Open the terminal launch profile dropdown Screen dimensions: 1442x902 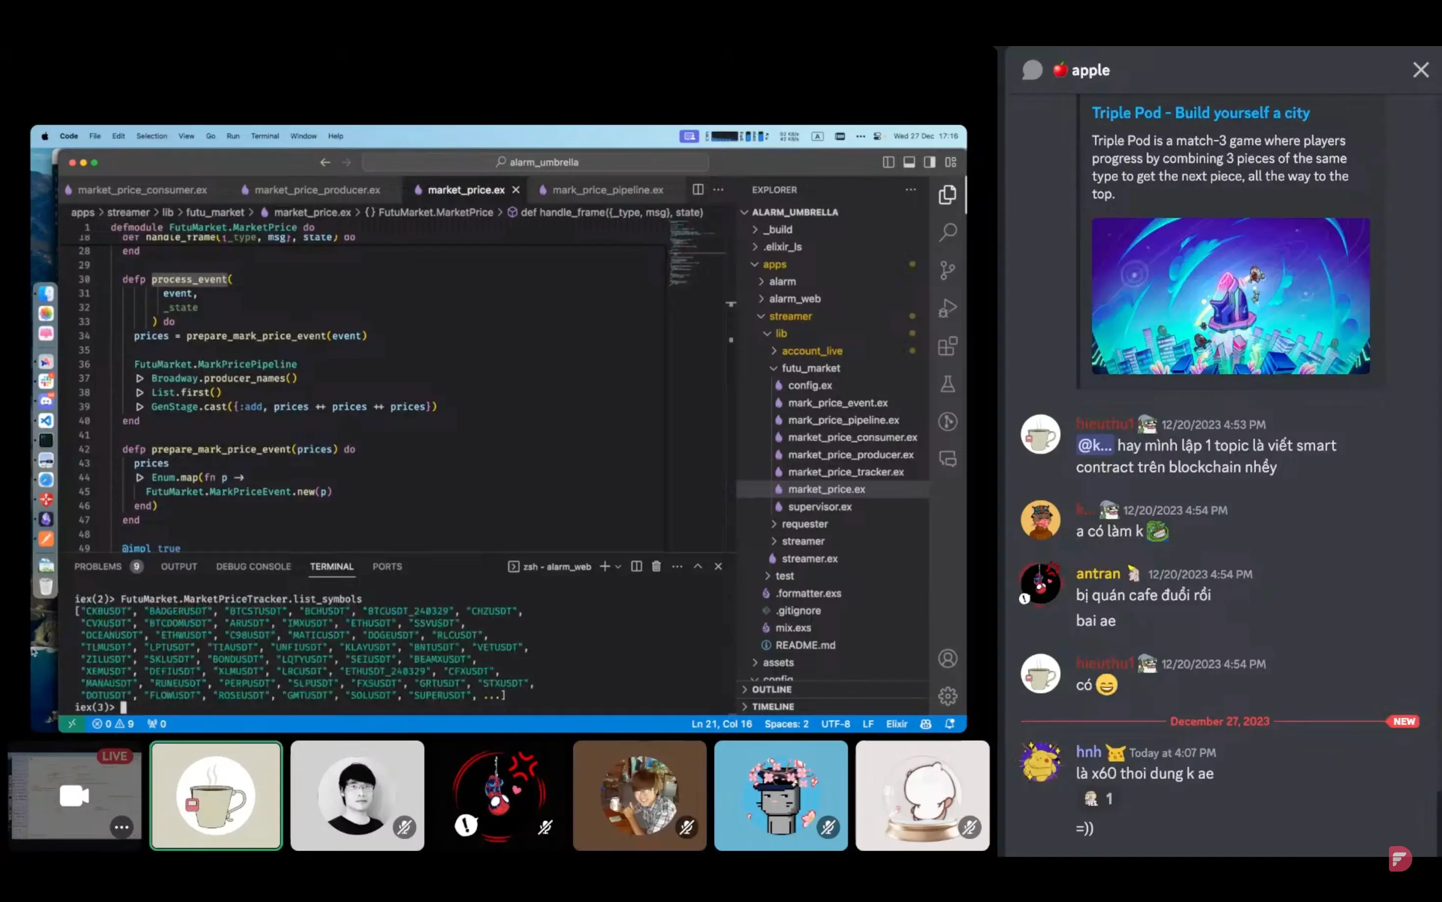point(618,566)
